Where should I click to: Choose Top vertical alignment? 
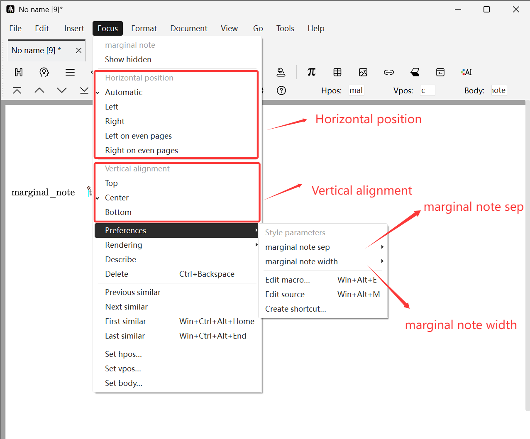point(111,183)
